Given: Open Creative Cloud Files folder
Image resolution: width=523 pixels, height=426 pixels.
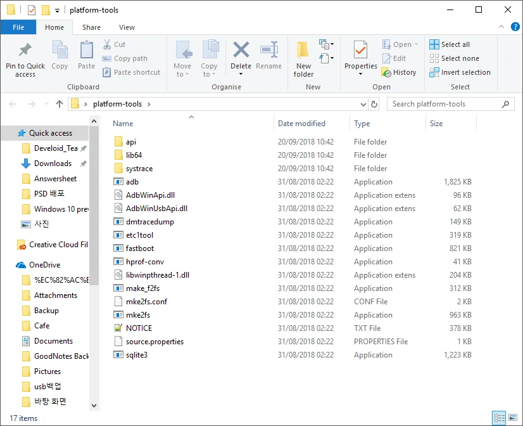Looking at the screenshot, I should pyautogui.click(x=53, y=245).
